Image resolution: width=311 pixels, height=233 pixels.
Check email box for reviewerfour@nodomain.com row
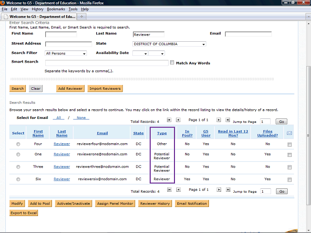tap(290, 144)
